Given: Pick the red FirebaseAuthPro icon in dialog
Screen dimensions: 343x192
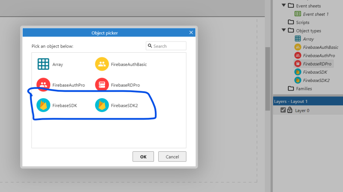Looking at the screenshot, I should (43, 84).
